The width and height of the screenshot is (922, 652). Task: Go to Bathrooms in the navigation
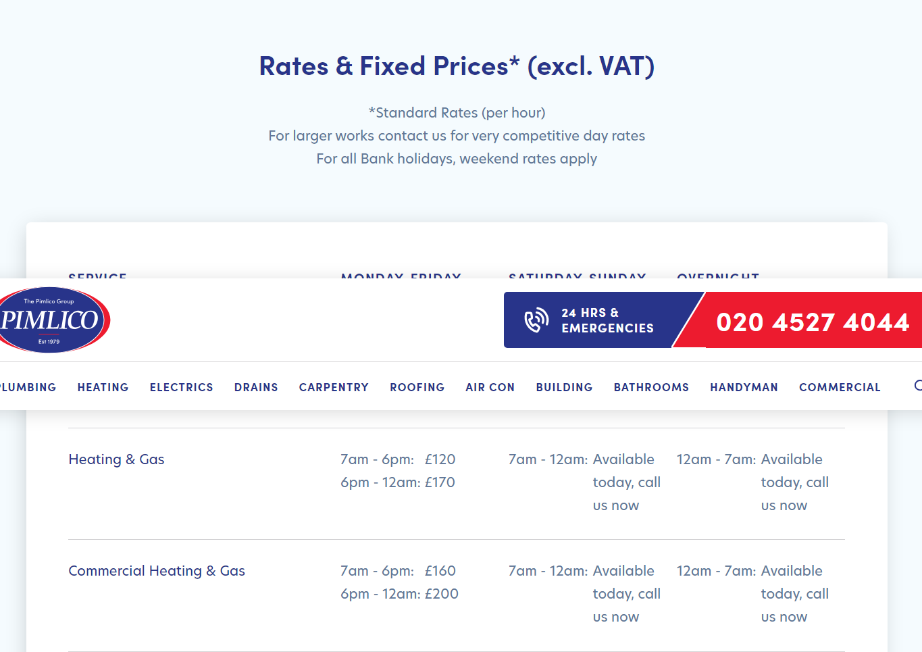(651, 387)
